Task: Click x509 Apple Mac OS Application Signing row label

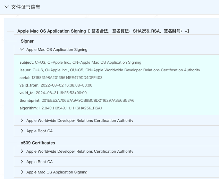Action: pos(57,172)
